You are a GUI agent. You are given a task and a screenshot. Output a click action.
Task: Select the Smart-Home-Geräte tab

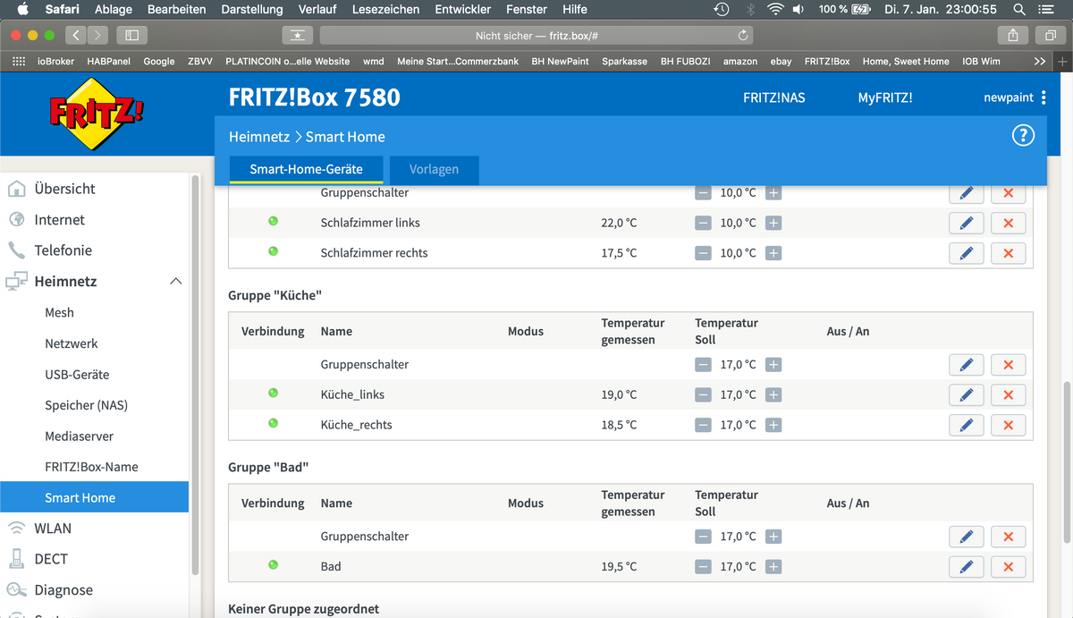tap(306, 169)
